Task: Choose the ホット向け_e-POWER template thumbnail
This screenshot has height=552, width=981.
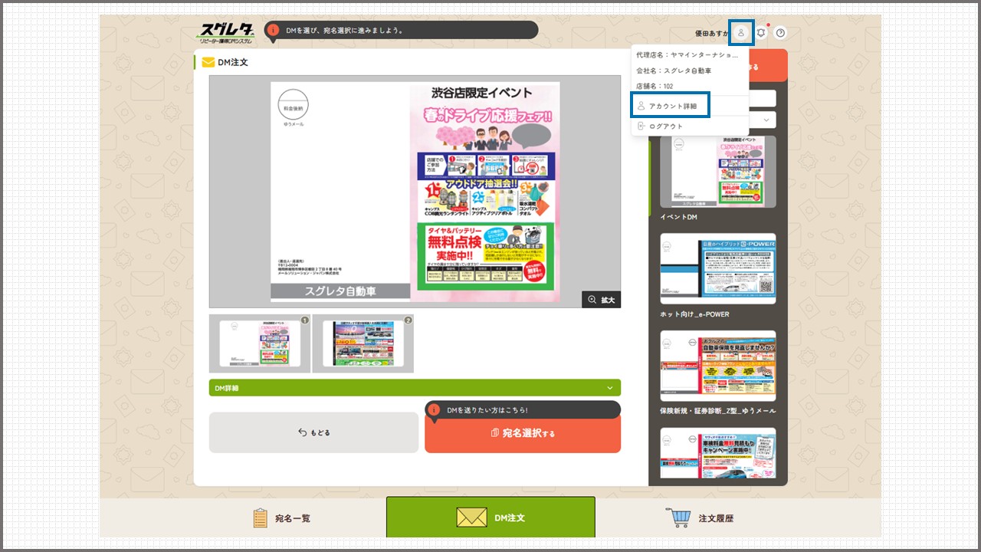Action: (x=718, y=269)
